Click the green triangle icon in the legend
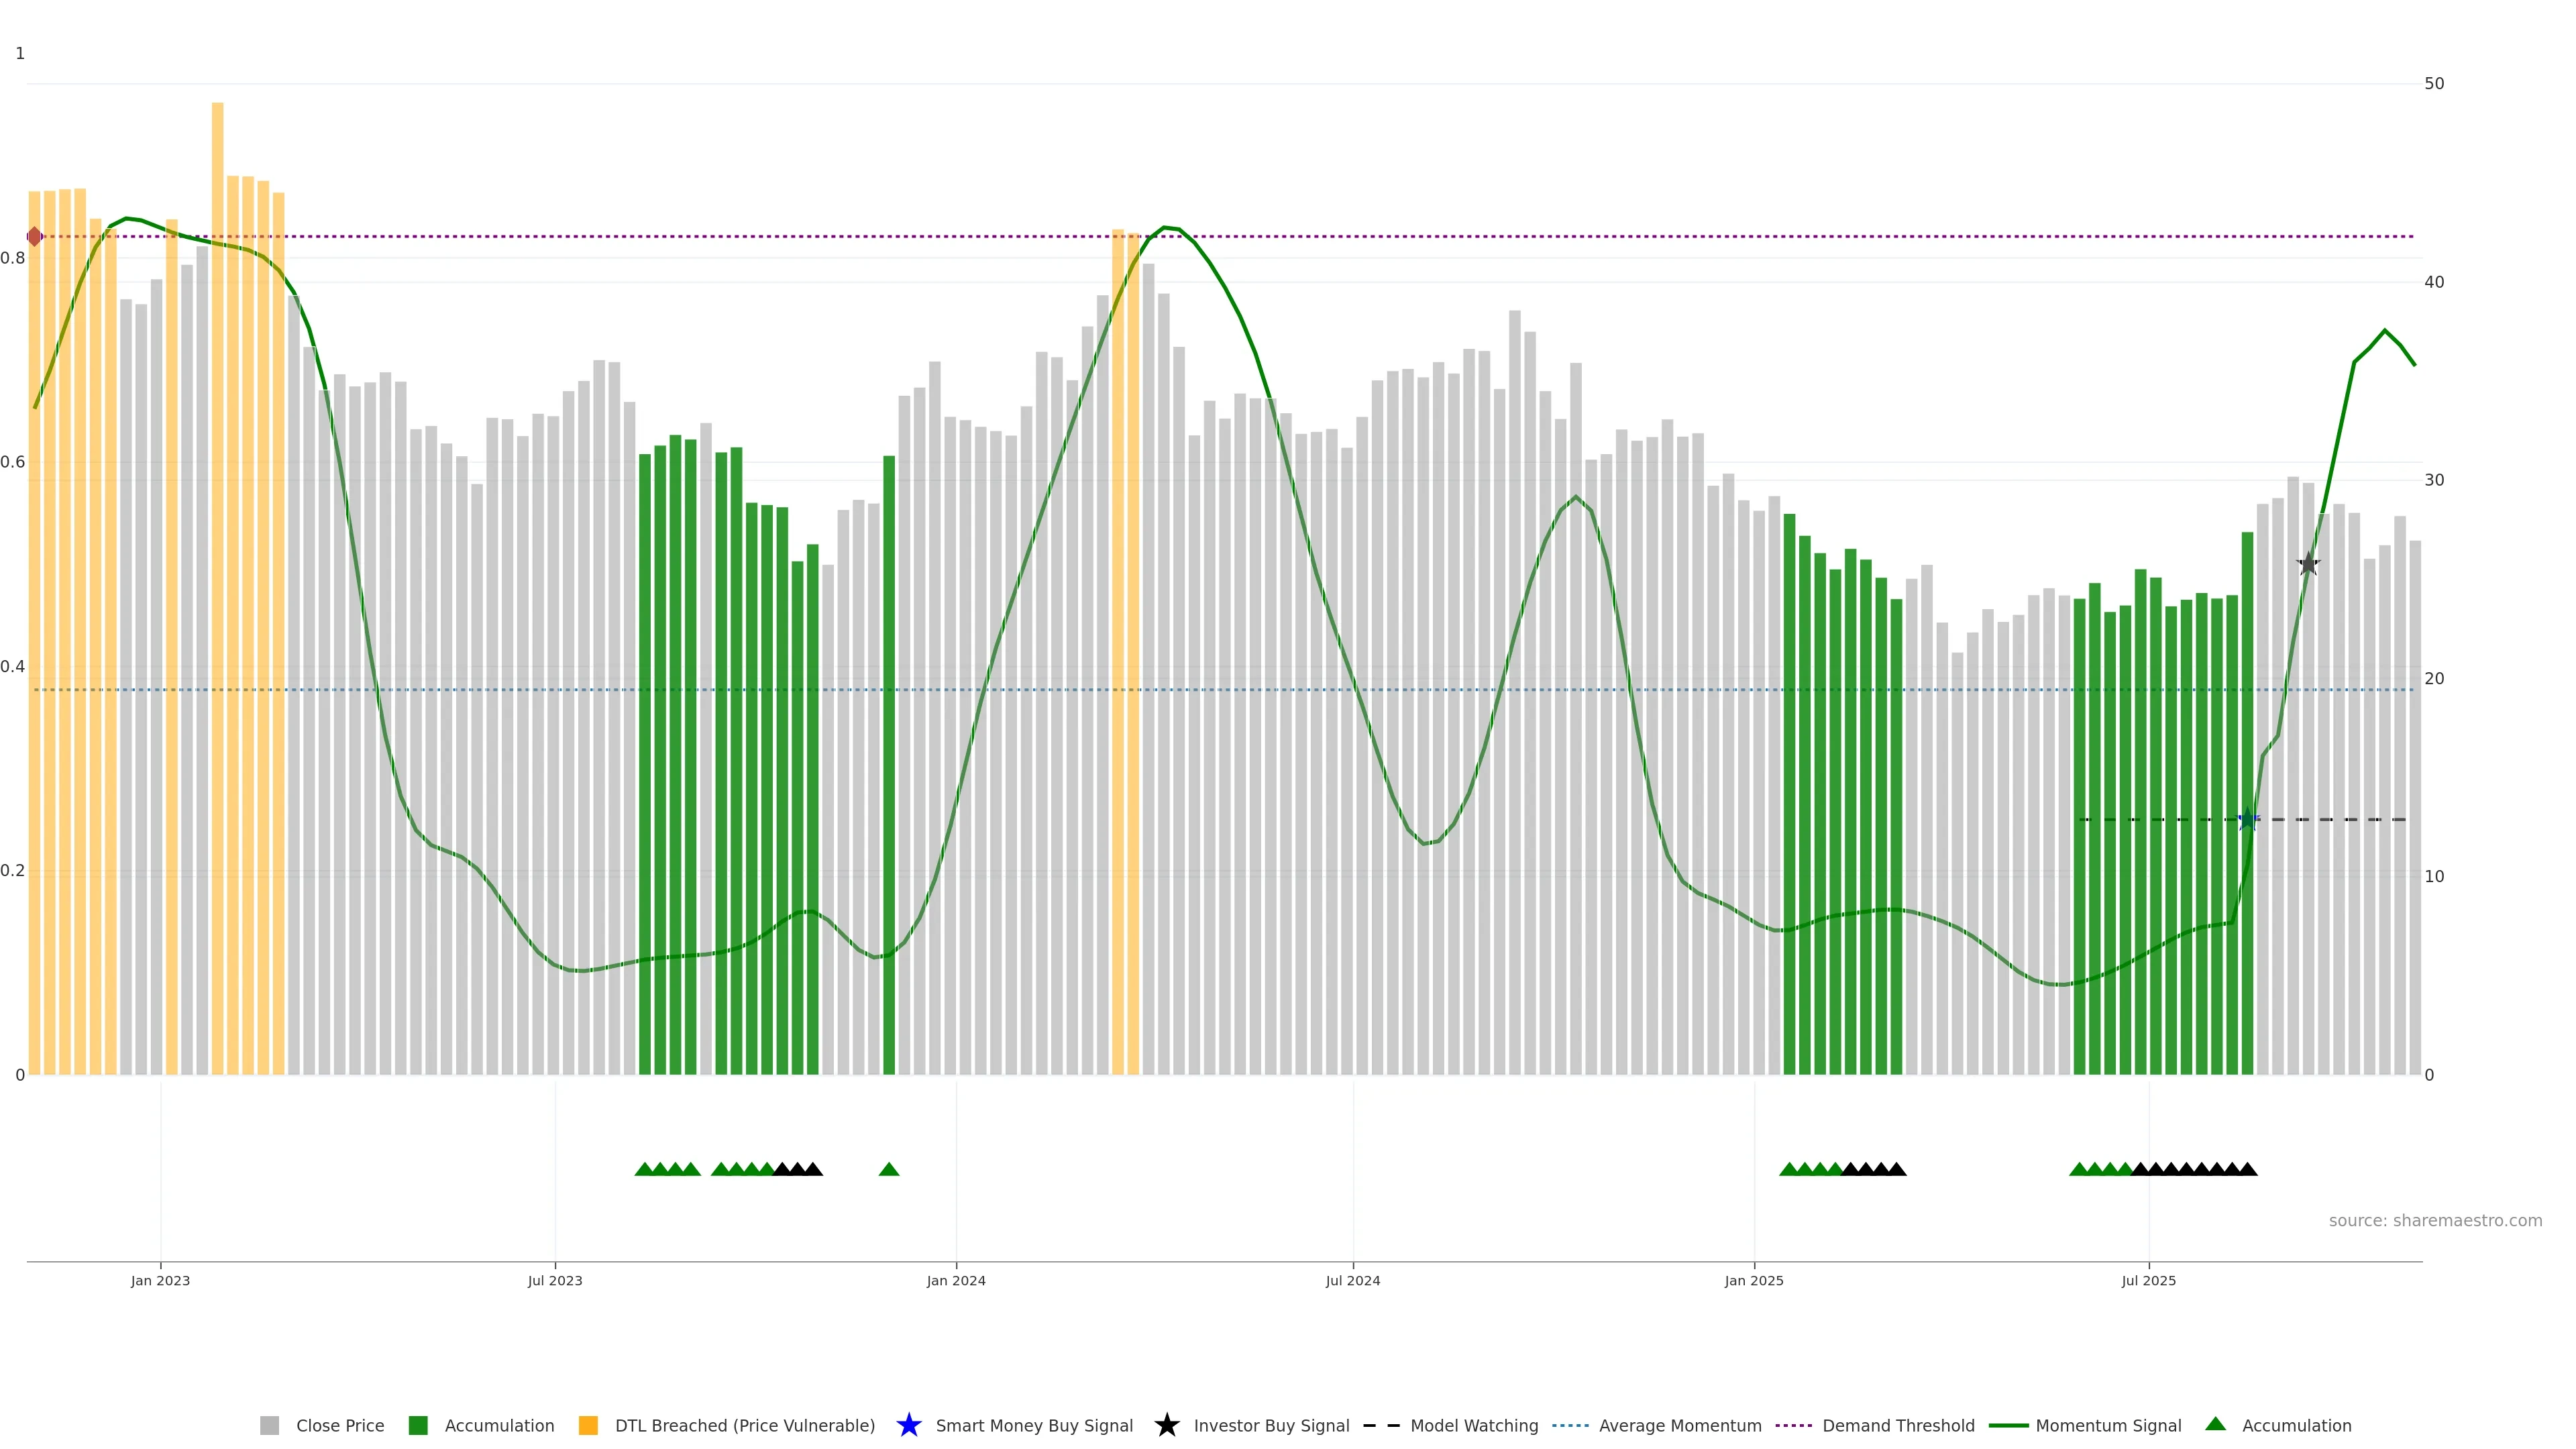Viewport: 2576px width, 1449px height. 2215,1424
